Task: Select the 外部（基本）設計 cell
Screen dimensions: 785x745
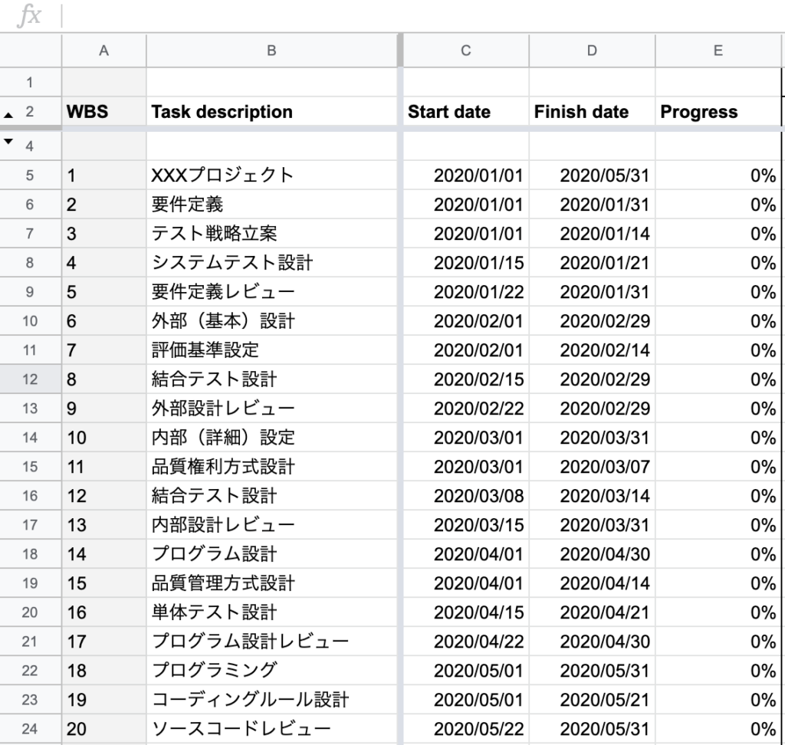Action: (x=271, y=321)
